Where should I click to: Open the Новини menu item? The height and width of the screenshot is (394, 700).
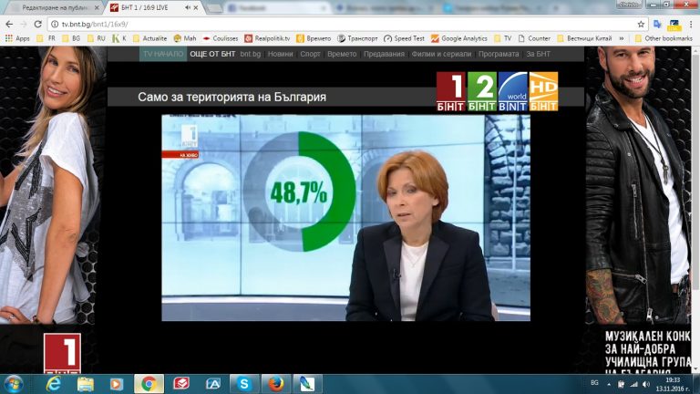click(281, 54)
